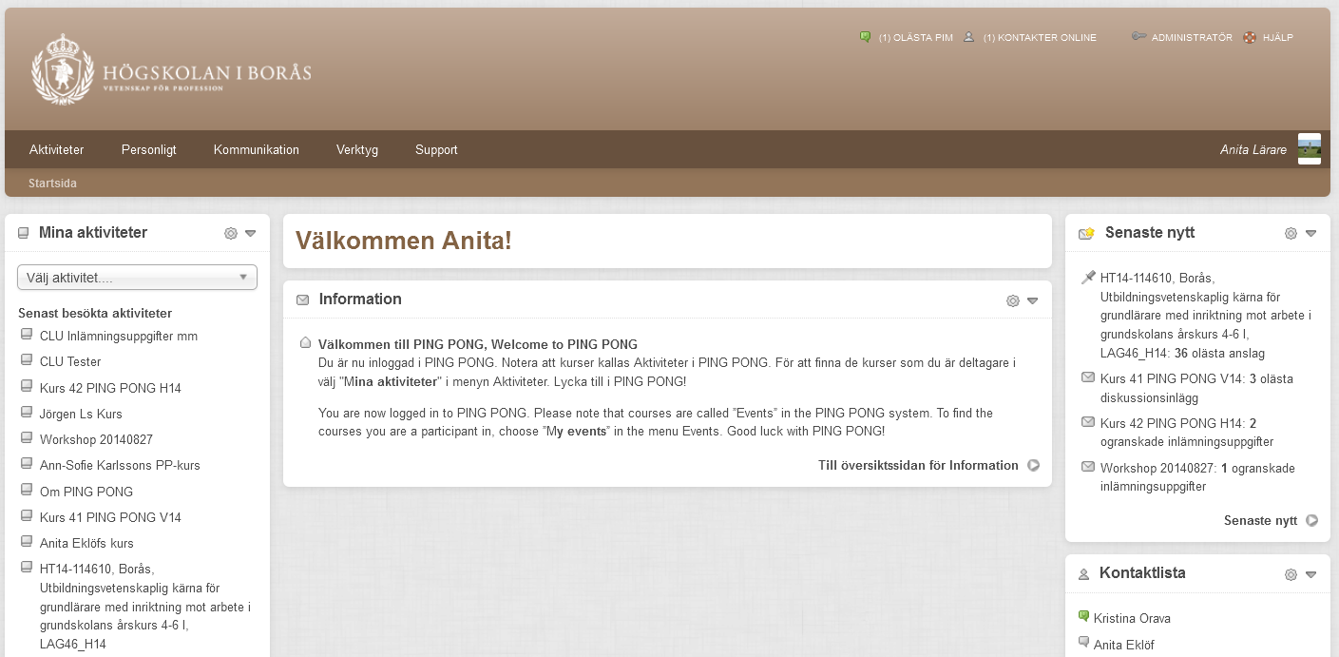Go to Startsida breadcrumb
The height and width of the screenshot is (657, 1339).
coord(52,183)
